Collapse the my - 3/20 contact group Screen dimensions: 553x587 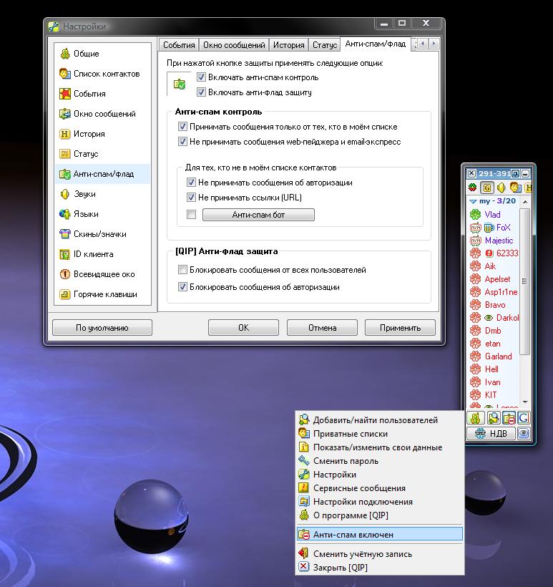[x=473, y=201]
